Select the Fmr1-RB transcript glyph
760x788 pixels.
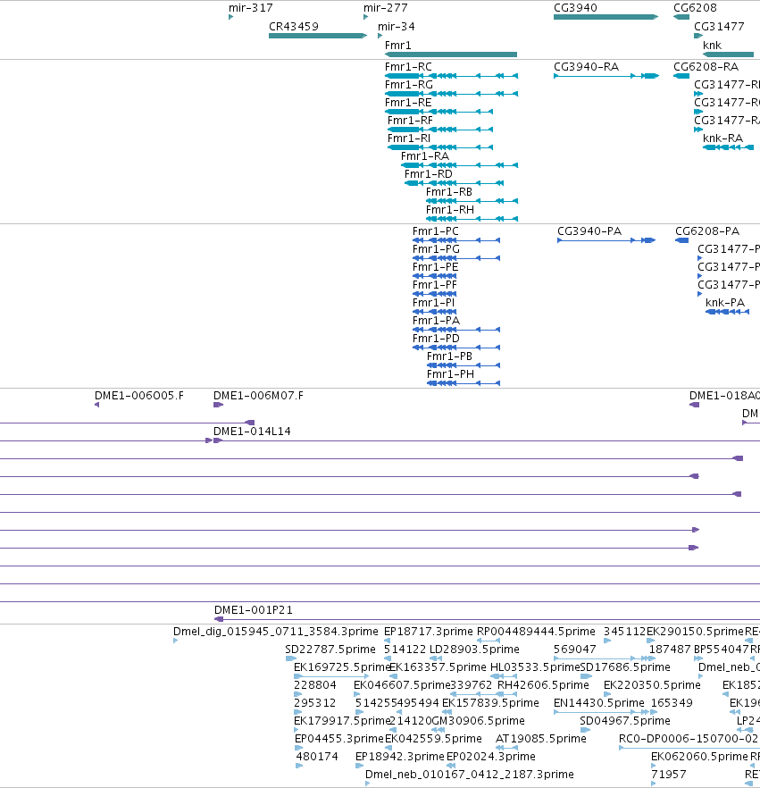point(472,201)
